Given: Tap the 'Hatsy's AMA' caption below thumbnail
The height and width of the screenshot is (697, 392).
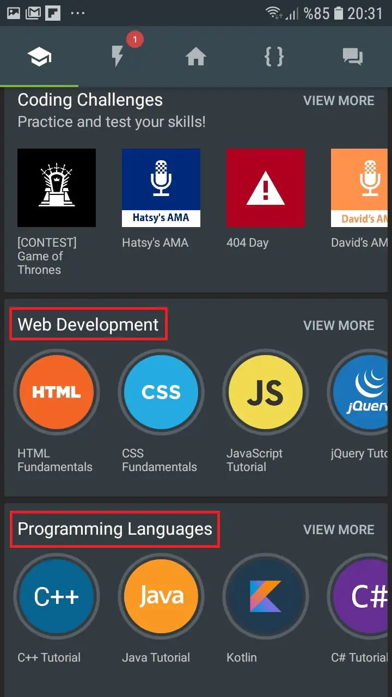Looking at the screenshot, I should click(x=155, y=243).
